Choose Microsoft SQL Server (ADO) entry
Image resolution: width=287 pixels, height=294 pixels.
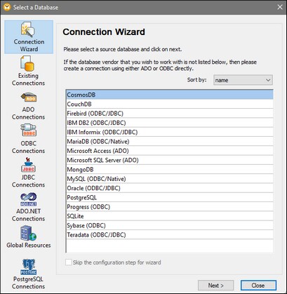[170, 160]
